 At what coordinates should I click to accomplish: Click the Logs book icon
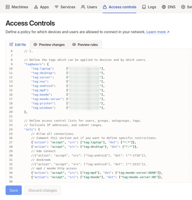pyautogui.click(x=144, y=7)
